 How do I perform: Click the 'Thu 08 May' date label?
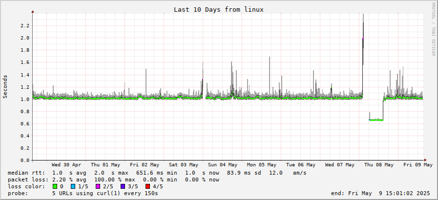pyautogui.click(x=379, y=165)
